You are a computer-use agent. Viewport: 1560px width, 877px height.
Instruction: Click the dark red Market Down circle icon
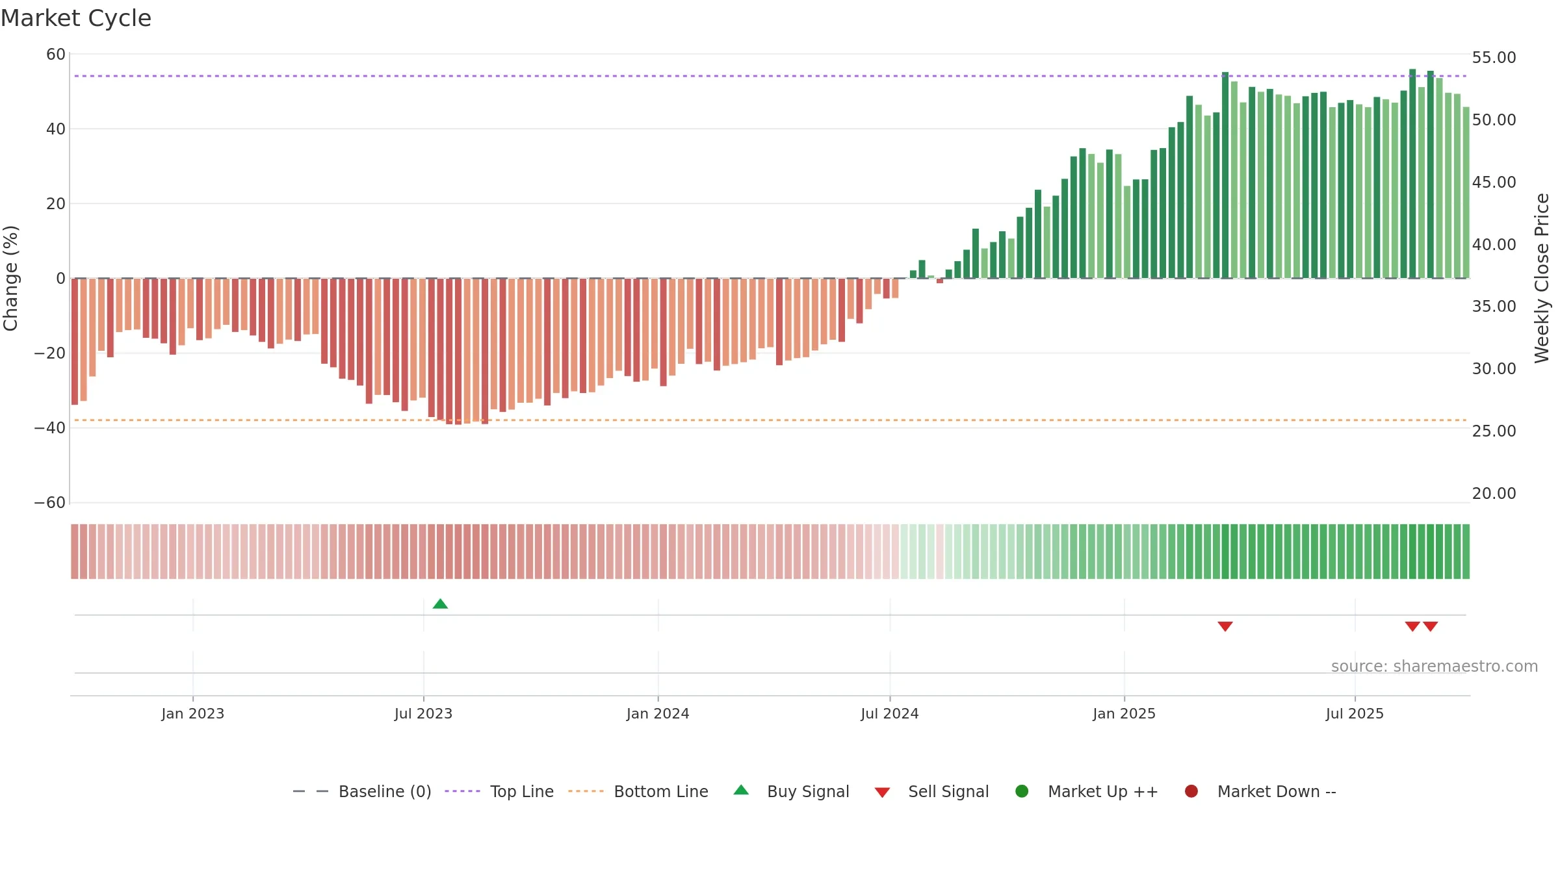click(x=1191, y=791)
